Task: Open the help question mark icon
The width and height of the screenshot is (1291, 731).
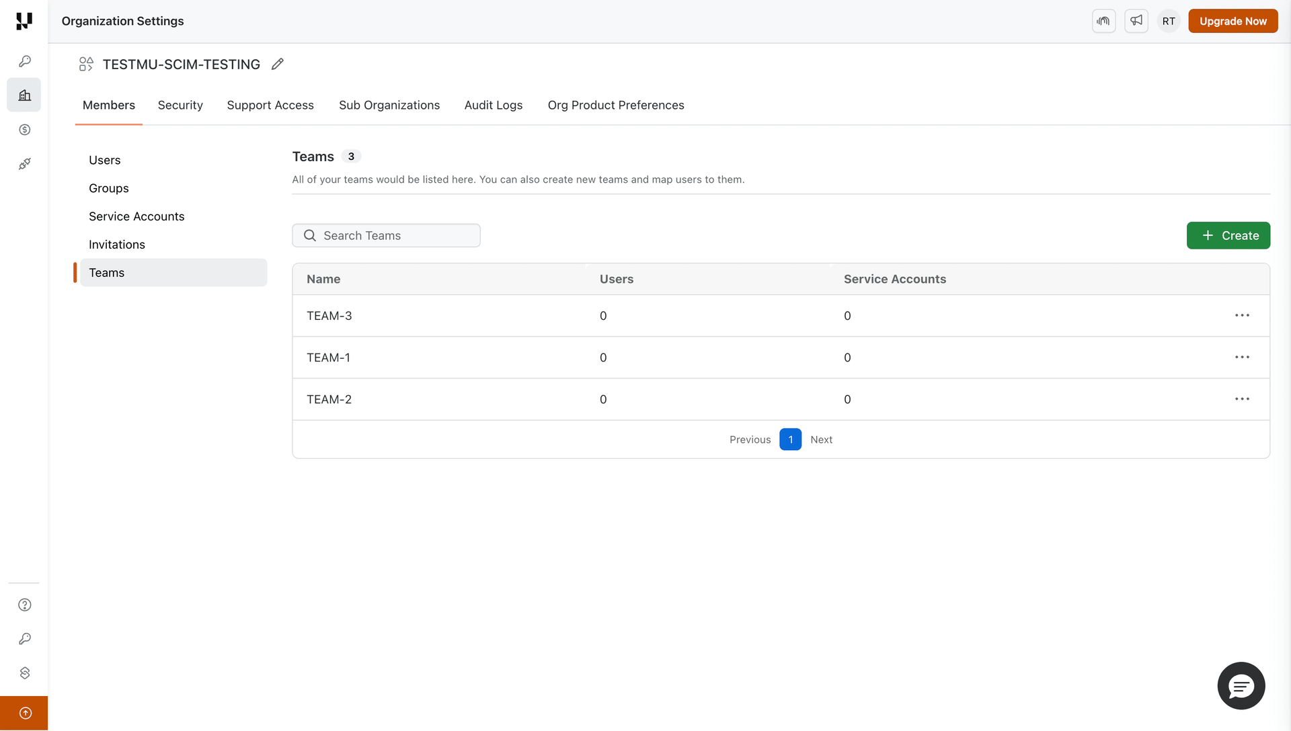Action: [24, 605]
